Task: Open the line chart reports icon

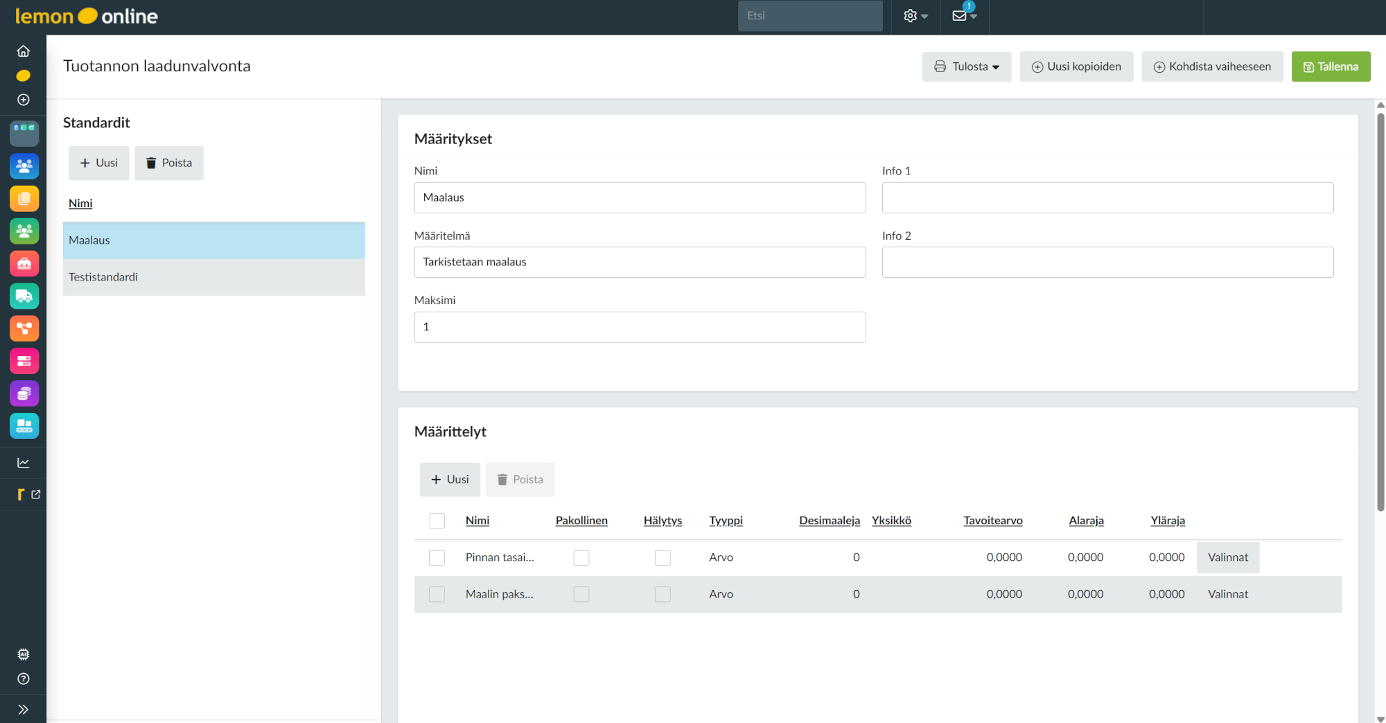Action: pos(24,463)
